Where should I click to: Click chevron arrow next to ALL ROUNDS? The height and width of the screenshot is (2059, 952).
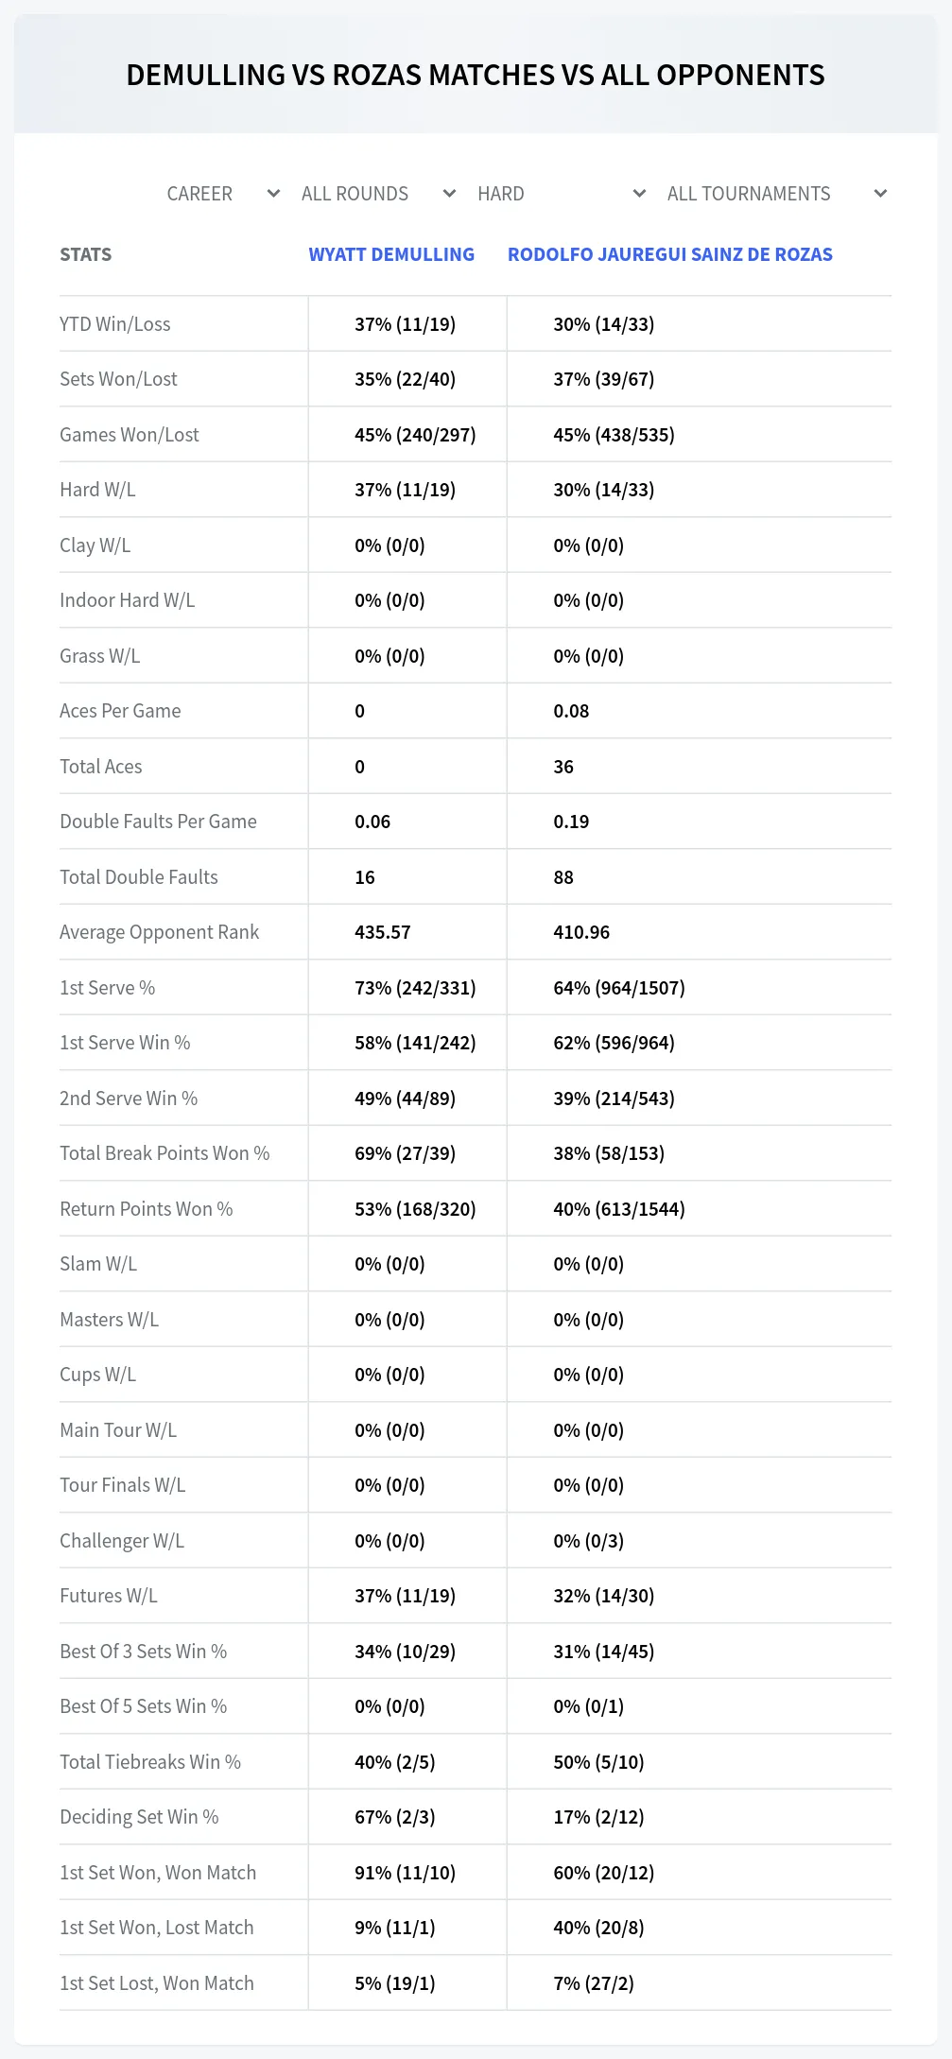(x=449, y=194)
